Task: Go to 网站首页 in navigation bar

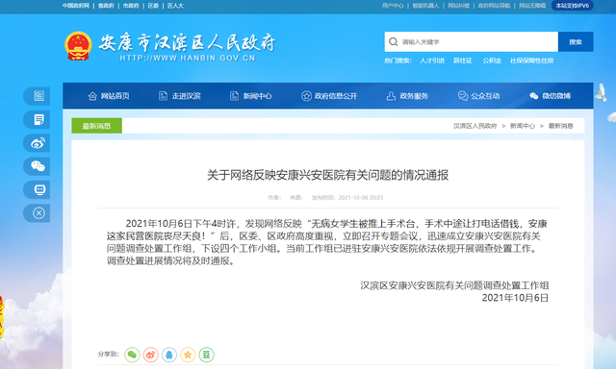Action: [x=109, y=96]
